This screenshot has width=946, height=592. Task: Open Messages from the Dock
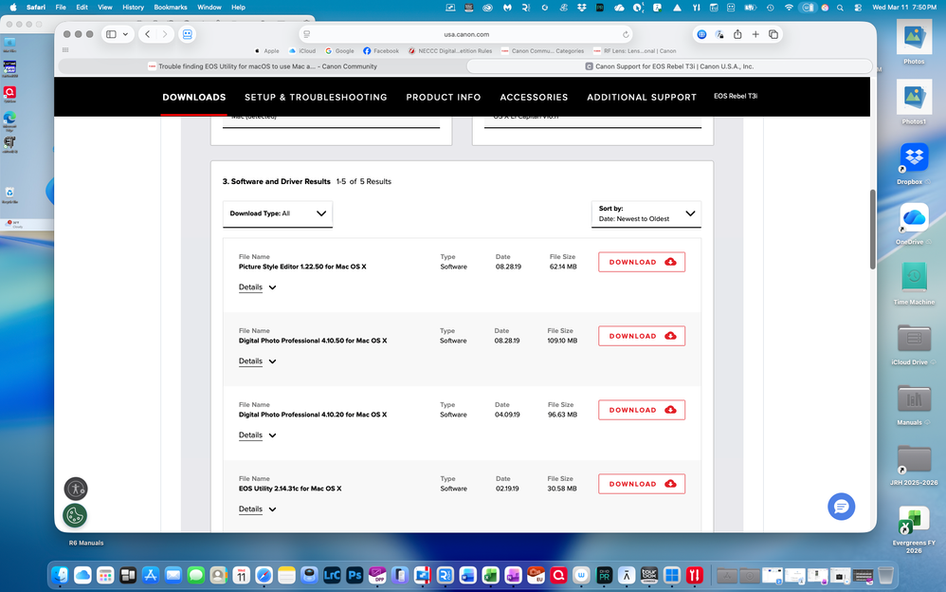coord(195,575)
